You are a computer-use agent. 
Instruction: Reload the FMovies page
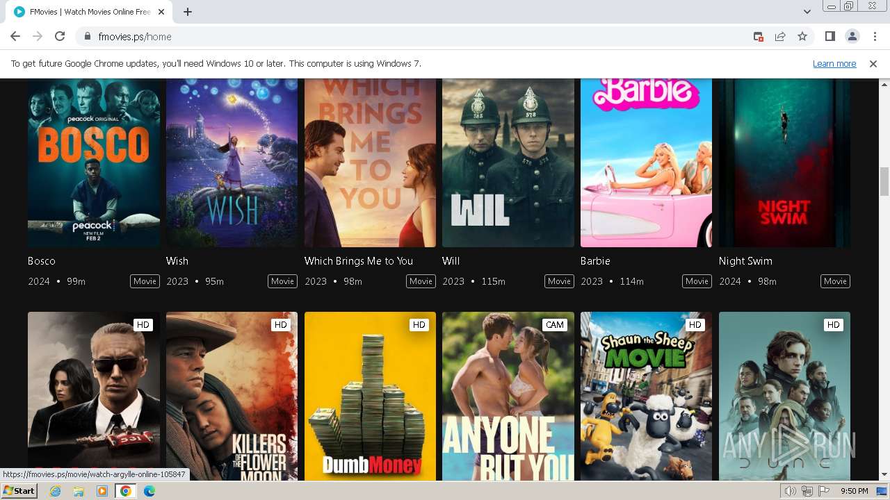point(60,37)
